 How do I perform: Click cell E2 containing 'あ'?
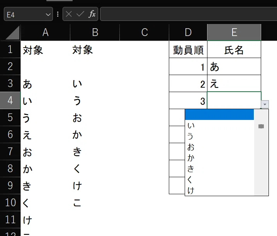pos(234,67)
